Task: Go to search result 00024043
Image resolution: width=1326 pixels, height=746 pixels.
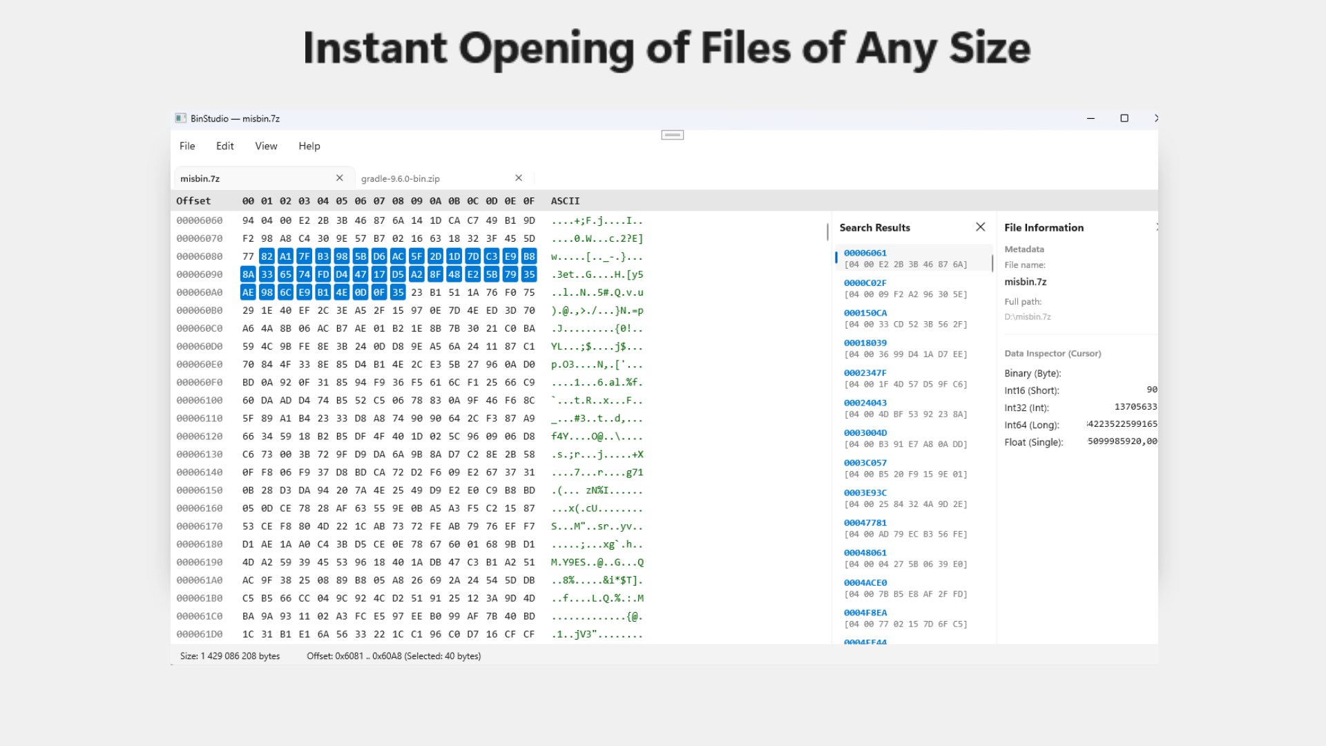Action: coord(914,408)
